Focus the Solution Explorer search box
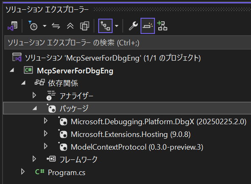Viewport: 251px width, 184px height. point(127,43)
